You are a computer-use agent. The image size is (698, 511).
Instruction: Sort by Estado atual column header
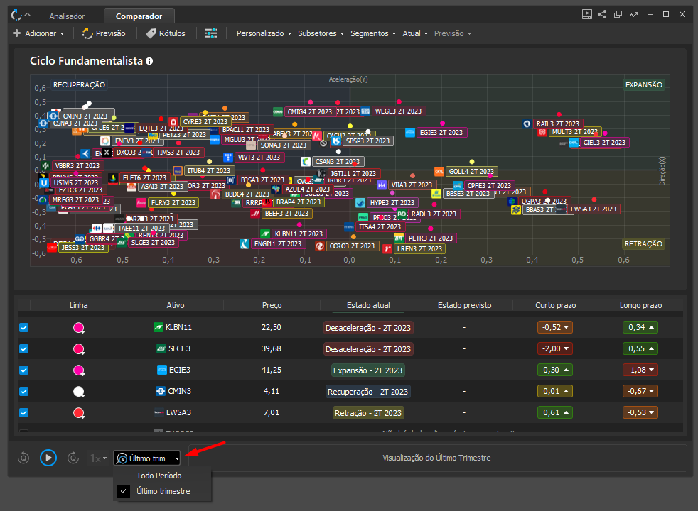(368, 305)
